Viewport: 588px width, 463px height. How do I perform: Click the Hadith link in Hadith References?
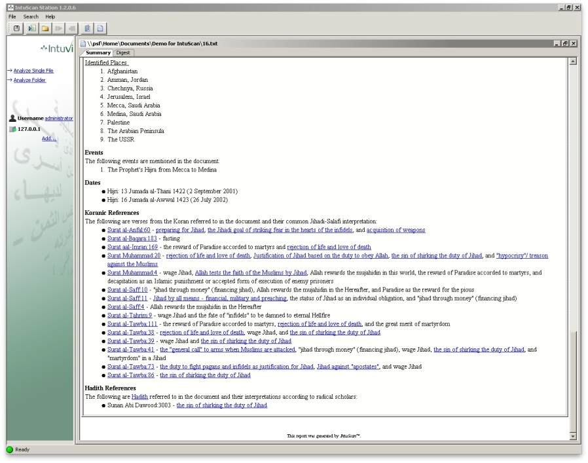(x=139, y=397)
